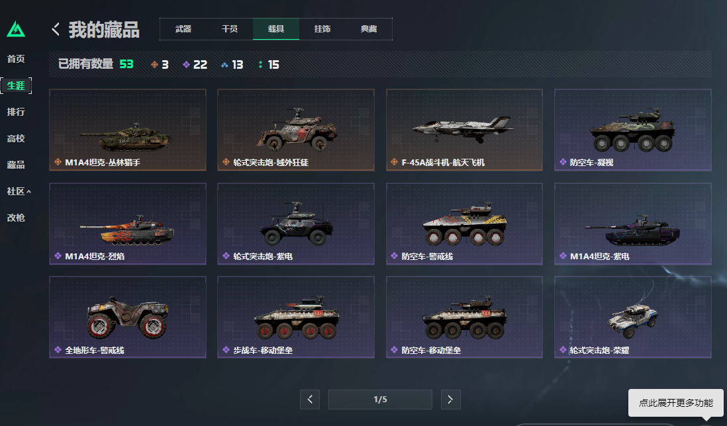
Task: Click the 1/5 page indicator field
Action: click(380, 399)
